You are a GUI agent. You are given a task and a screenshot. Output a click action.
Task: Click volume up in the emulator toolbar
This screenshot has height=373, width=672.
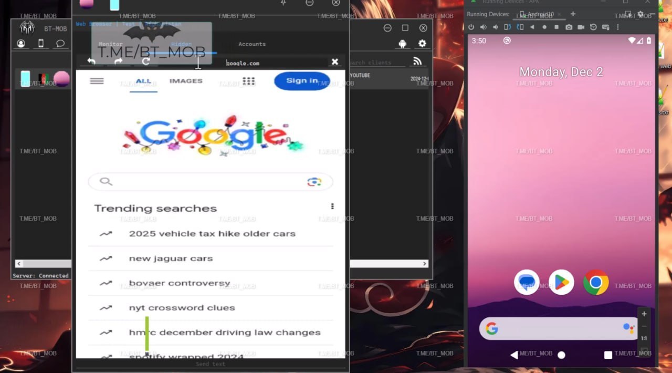pos(483,27)
